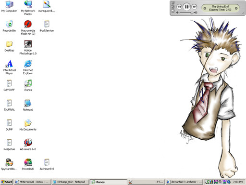This screenshot has width=246, height=185.
Task: Click the yellow AIM icon in system tray
Action: 211,182
